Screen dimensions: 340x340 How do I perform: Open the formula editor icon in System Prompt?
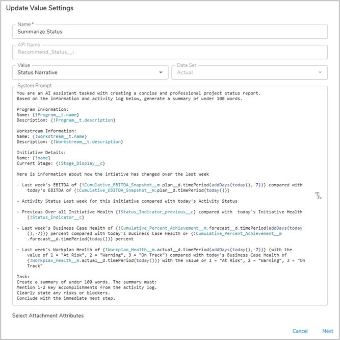pos(318,196)
